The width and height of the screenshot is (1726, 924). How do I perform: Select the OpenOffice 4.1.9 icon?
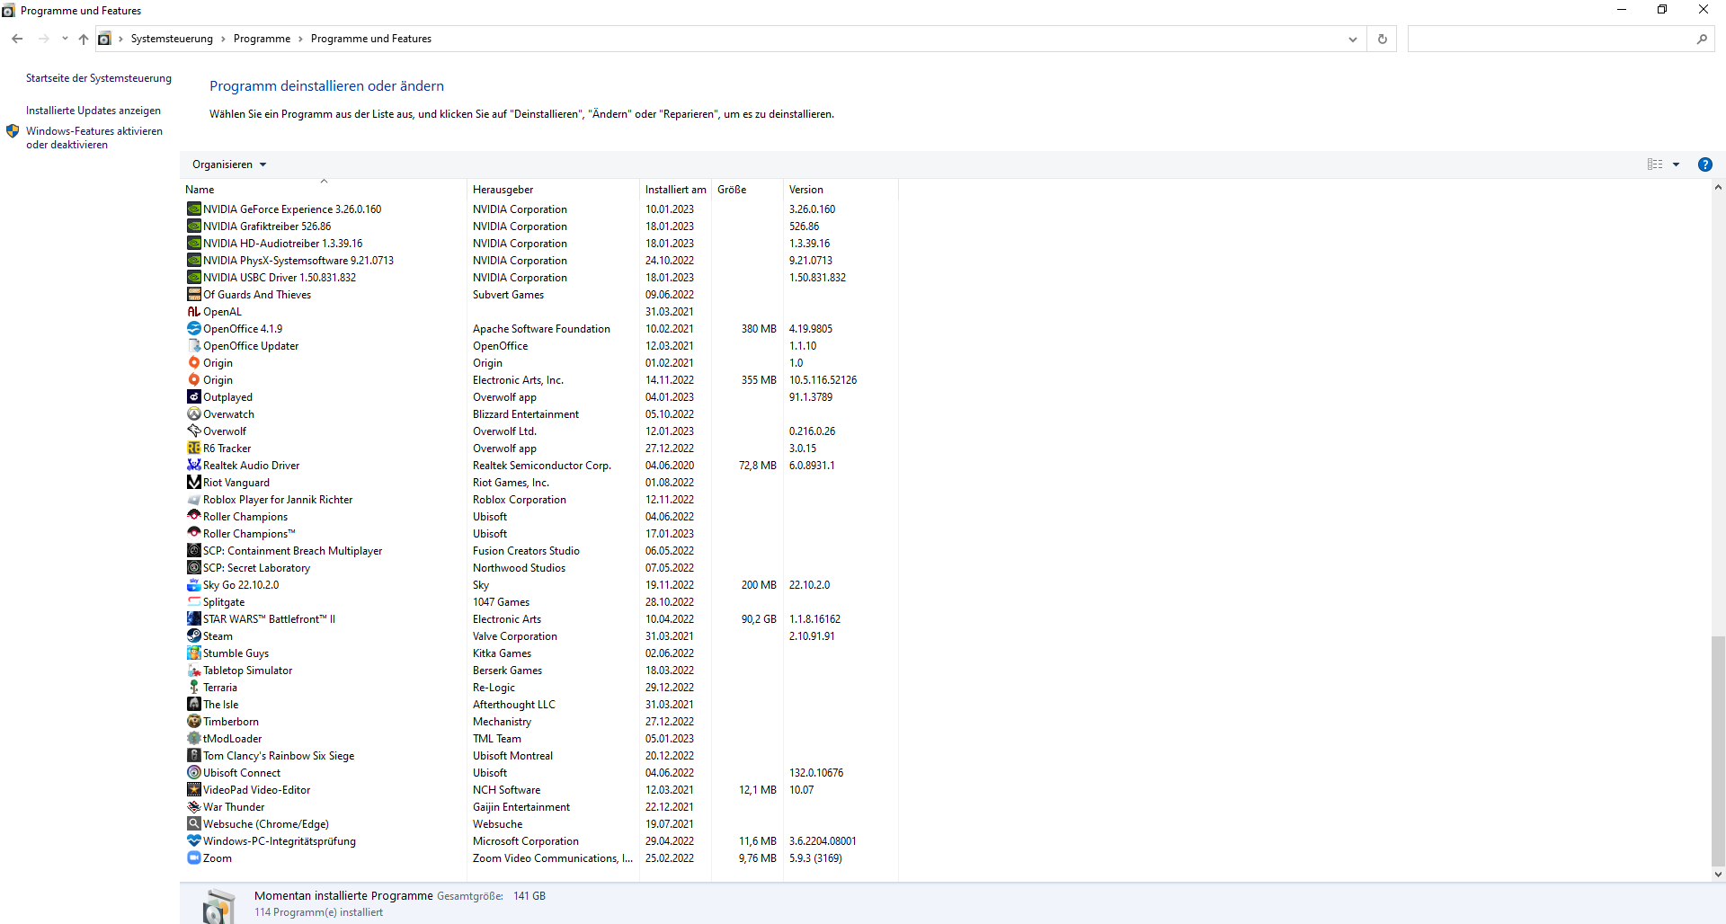tap(193, 328)
